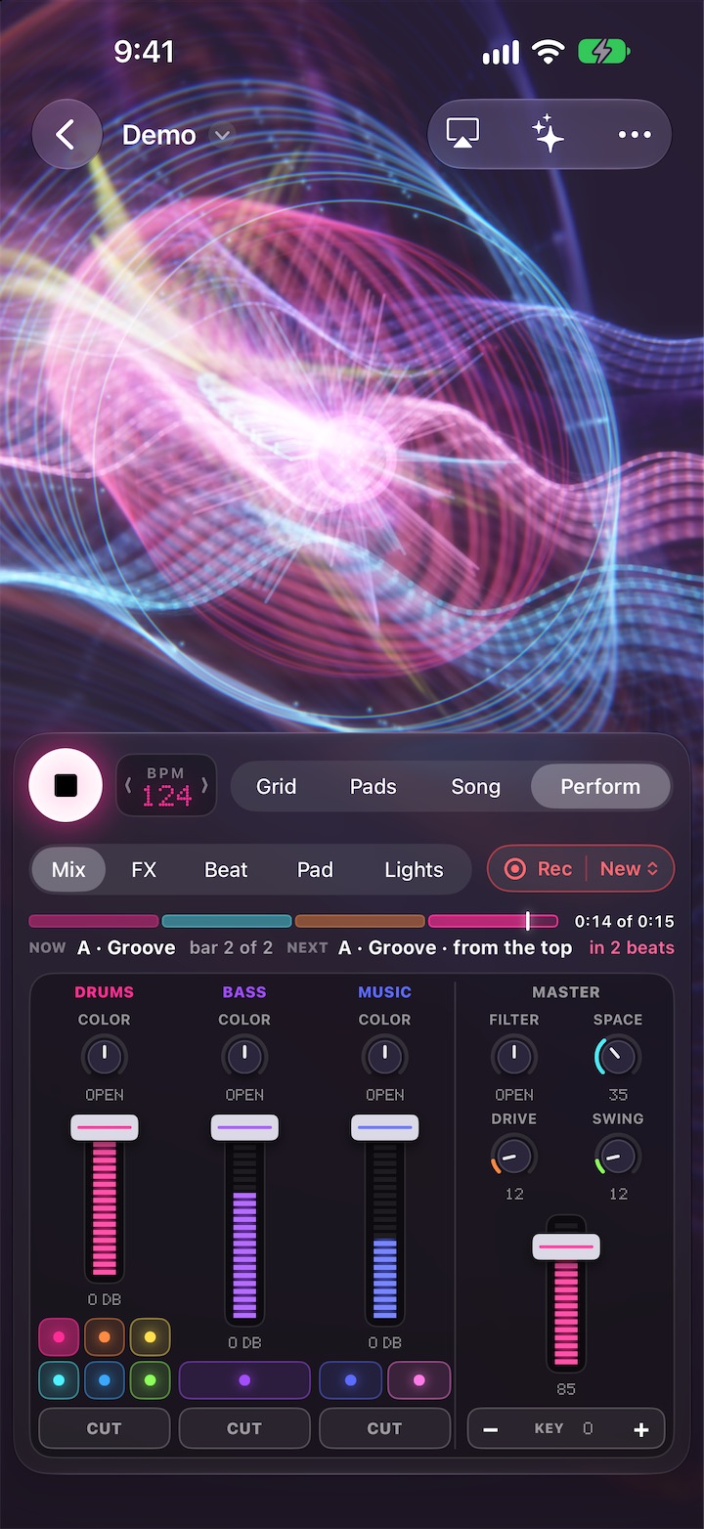The height and width of the screenshot is (1529, 704).
Task: Tap the battery charging indicator
Action: point(605,52)
